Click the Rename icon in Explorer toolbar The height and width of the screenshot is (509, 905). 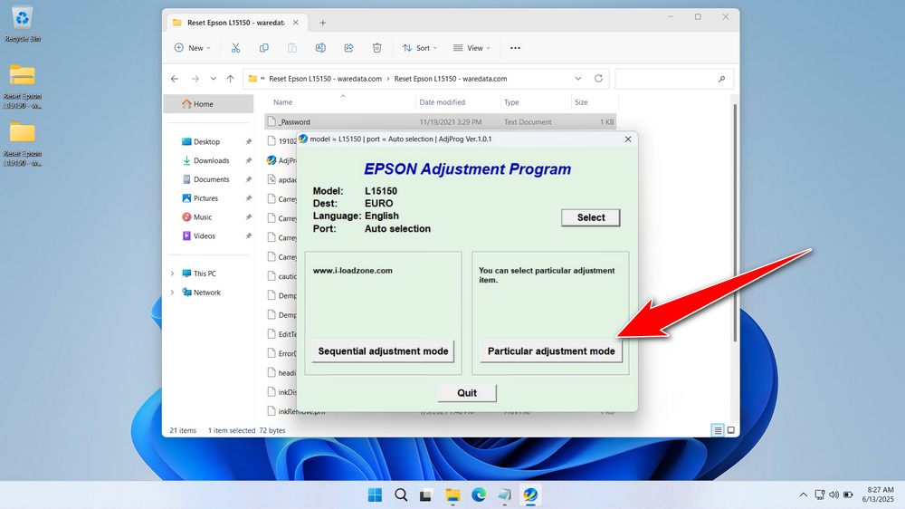(320, 48)
